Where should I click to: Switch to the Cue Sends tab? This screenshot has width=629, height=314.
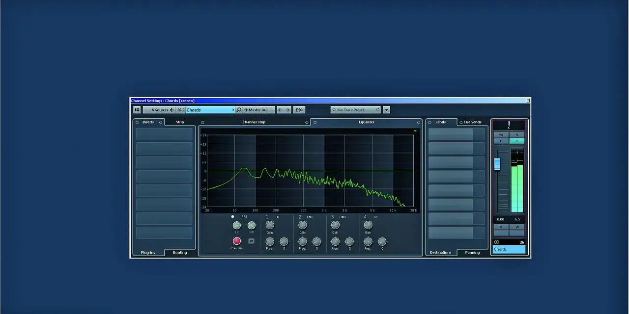coord(473,122)
